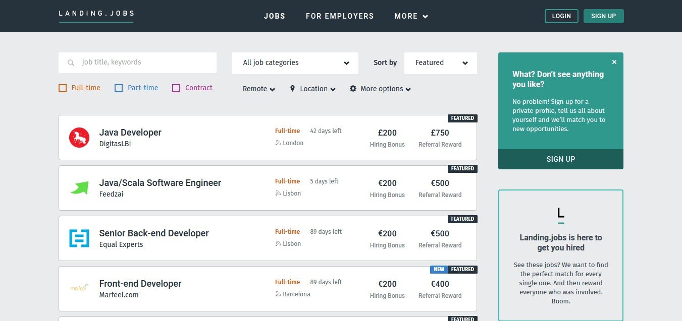This screenshot has height=321, width=682.
Task: Tick the Part-time checkbox
Action: (119, 88)
